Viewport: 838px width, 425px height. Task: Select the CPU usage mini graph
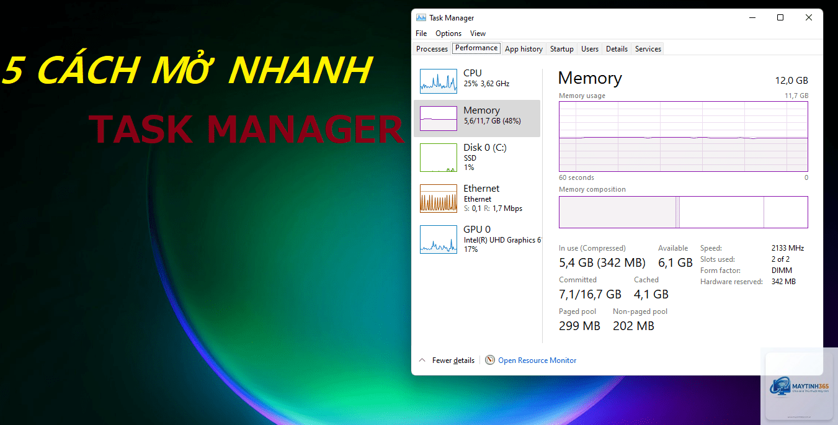point(439,81)
